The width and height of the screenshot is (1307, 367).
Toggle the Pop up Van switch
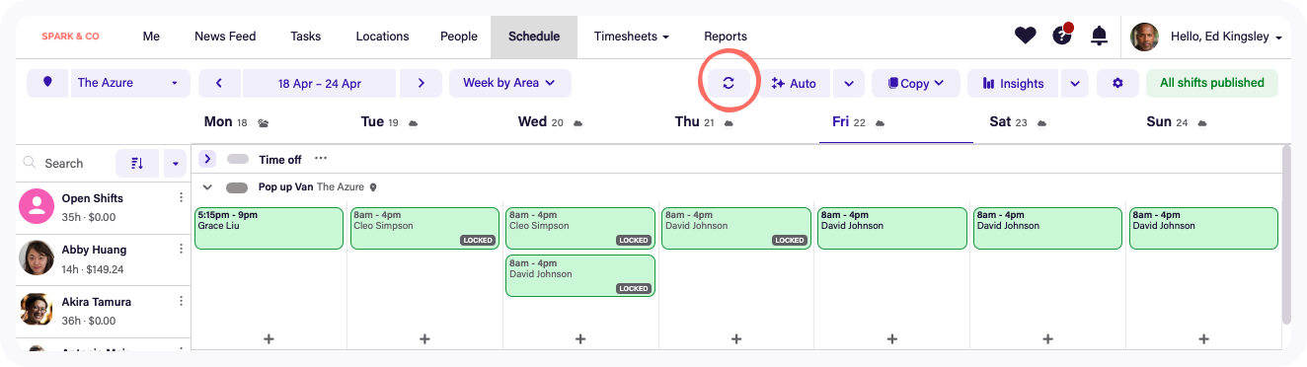point(237,186)
